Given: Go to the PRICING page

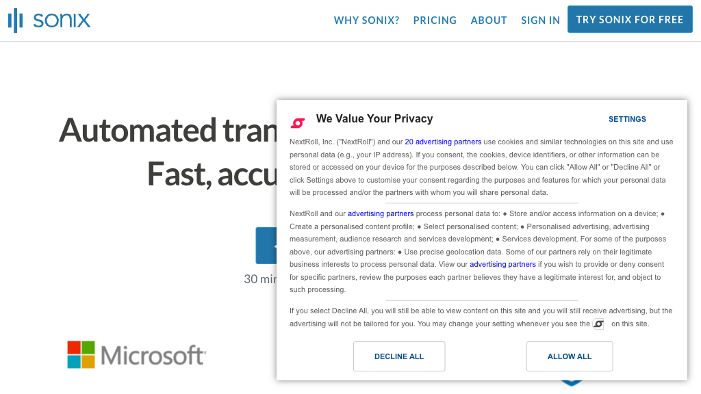Looking at the screenshot, I should click(x=435, y=20).
